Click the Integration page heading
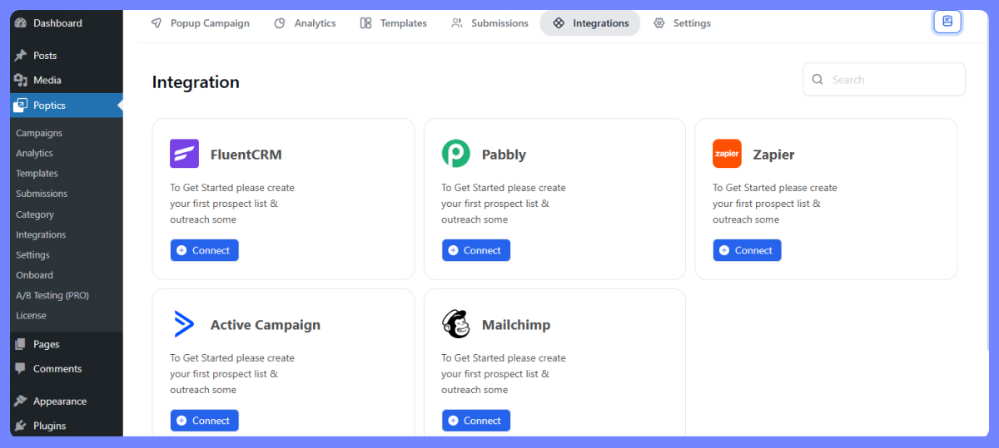Screen dimensions: 999x448 click(x=196, y=82)
